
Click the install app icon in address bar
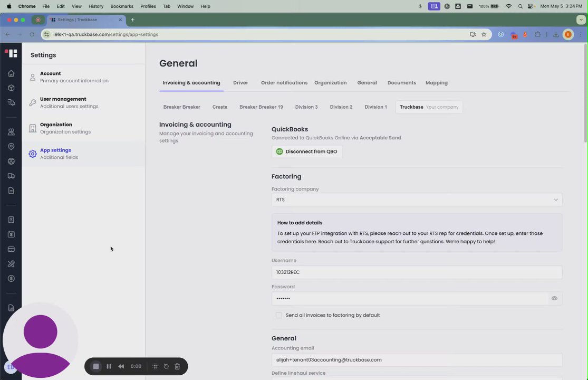(x=473, y=34)
